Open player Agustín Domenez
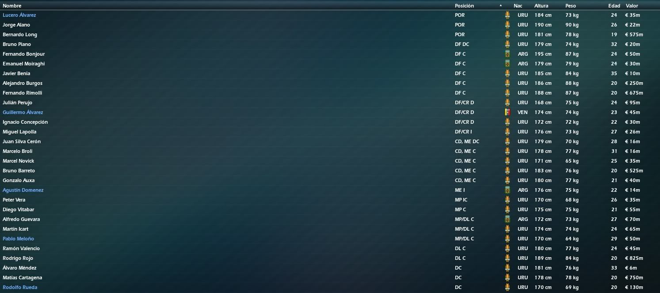660x293 pixels. coord(23,190)
